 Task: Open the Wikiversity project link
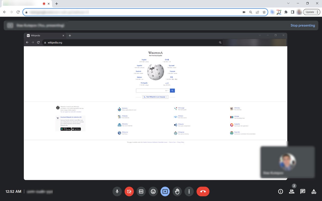point(125,124)
